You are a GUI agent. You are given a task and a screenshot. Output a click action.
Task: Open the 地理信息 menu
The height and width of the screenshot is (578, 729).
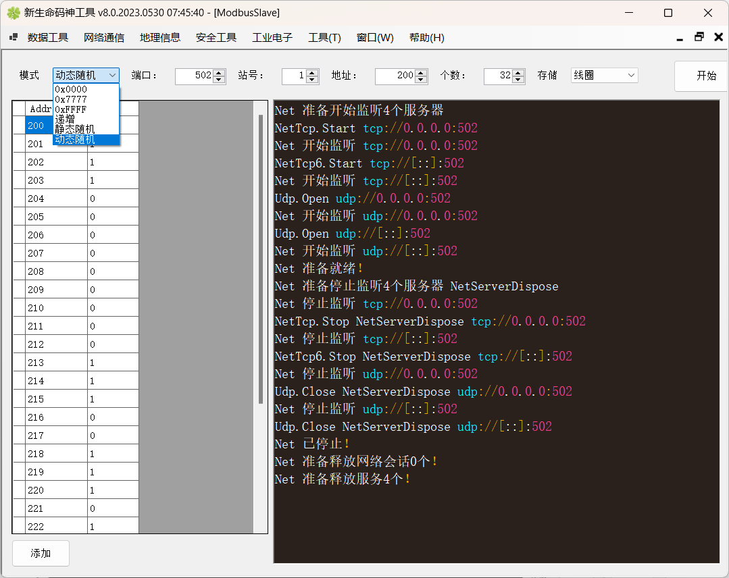coord(160,38)
